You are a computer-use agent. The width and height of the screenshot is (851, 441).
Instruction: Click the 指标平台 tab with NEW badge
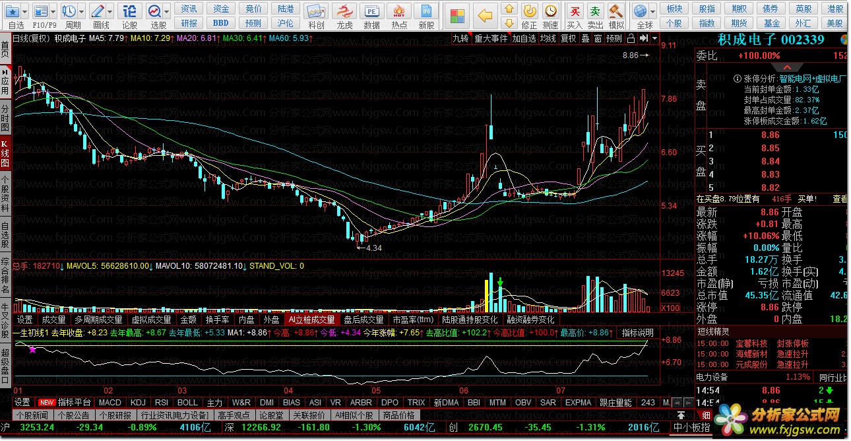click(65, 402)
